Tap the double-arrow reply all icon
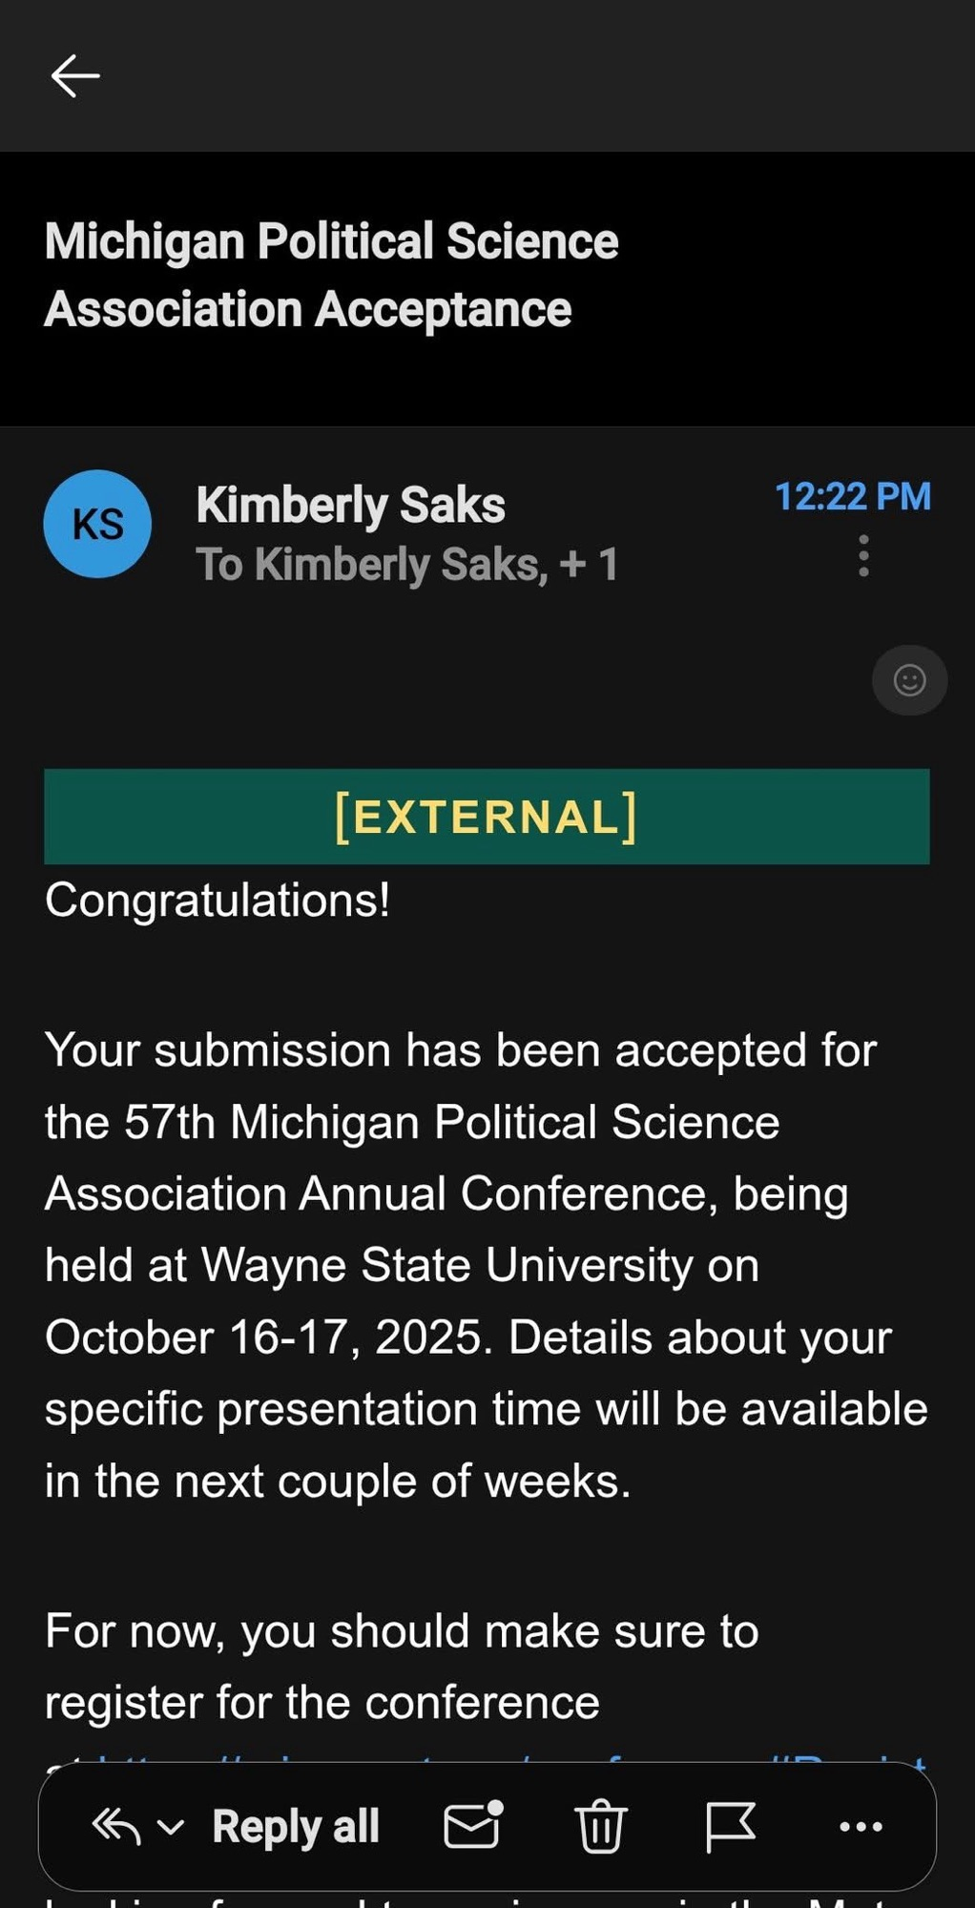Viewport: 975px width, 1908px height. pyautogui.click(x=115, y=1826)
